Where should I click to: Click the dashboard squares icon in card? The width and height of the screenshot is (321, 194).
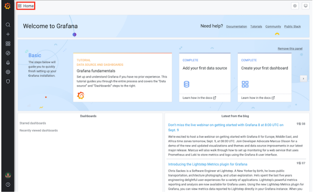[245, 84]
